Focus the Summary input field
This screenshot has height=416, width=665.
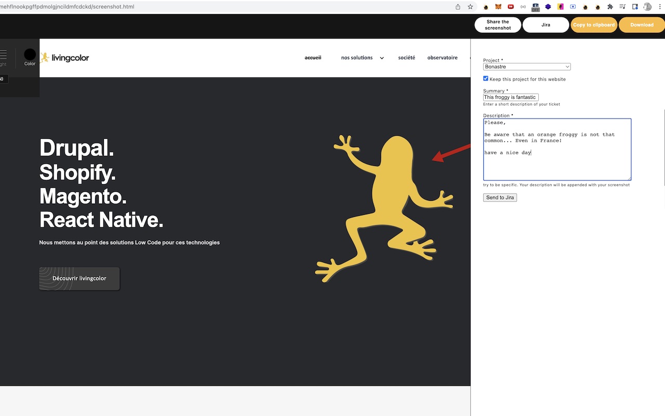pyautogui.click(x=511, y=97)
